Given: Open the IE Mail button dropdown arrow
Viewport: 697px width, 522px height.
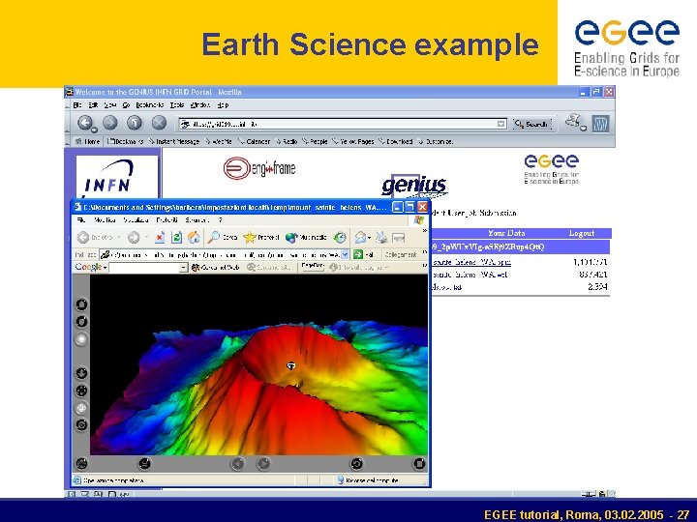Looking at the screenshot, I should (369, 238).
